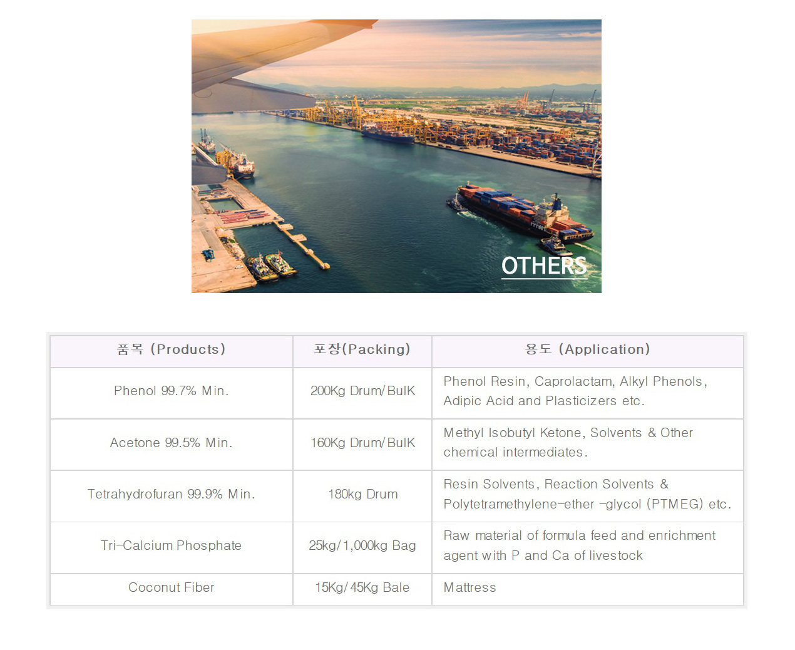Click 200Kg Drum/Bulk packing cell
The image size is (795, 650).
tap(362, 391)
